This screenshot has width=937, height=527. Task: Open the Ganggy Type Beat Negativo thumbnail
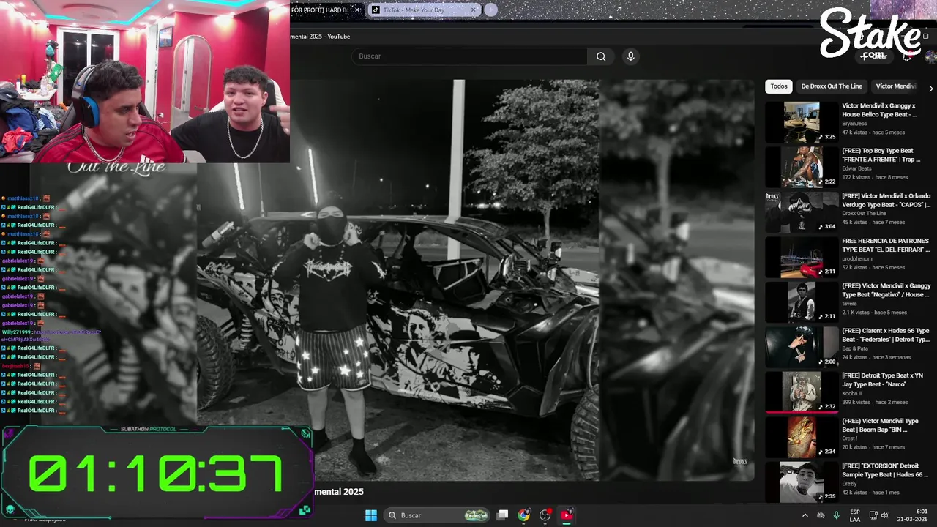pos(802,302)
